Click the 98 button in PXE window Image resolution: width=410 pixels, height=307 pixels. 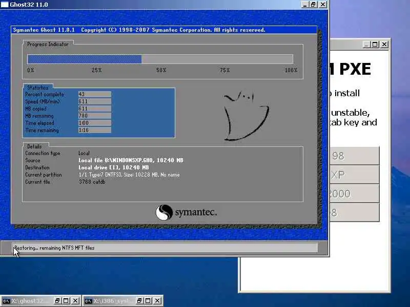coord(354,156)
